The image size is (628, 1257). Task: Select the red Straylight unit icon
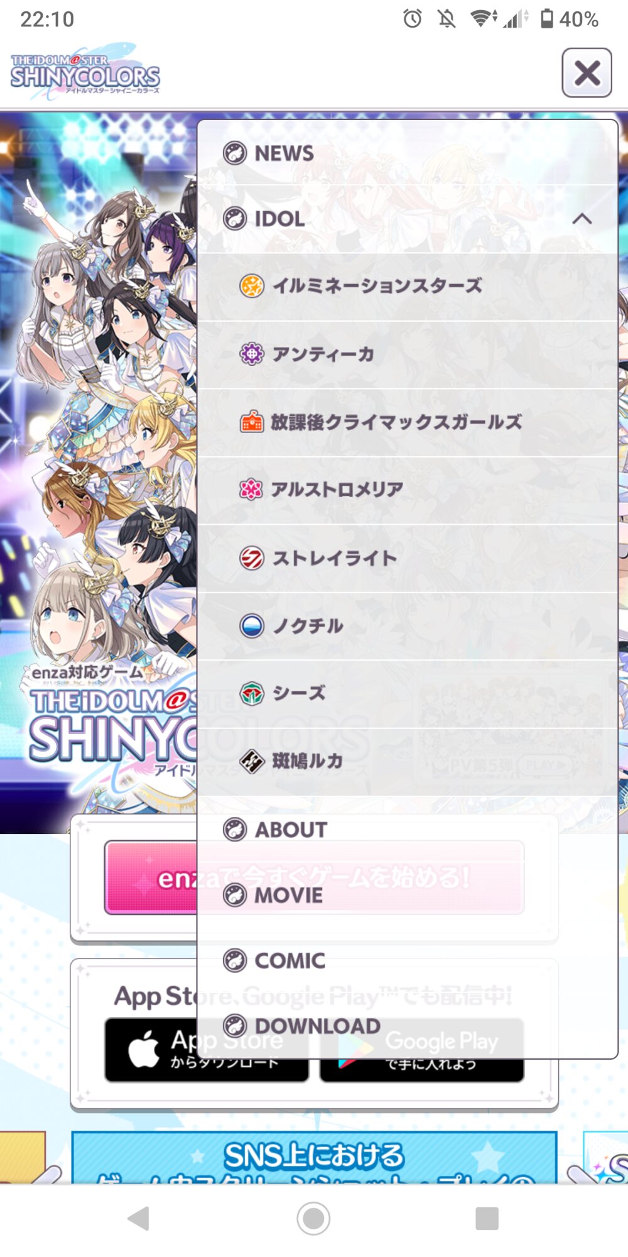[x=252, y=557]
